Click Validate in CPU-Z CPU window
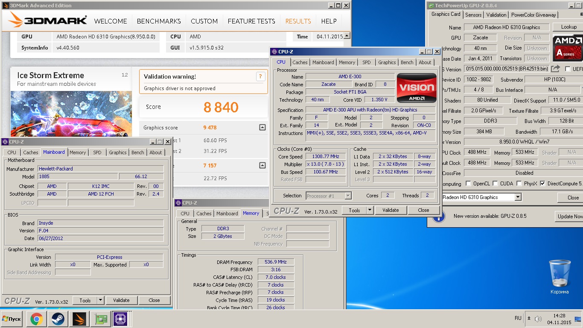Screen dimensions: 583x328 coord(391,210)
